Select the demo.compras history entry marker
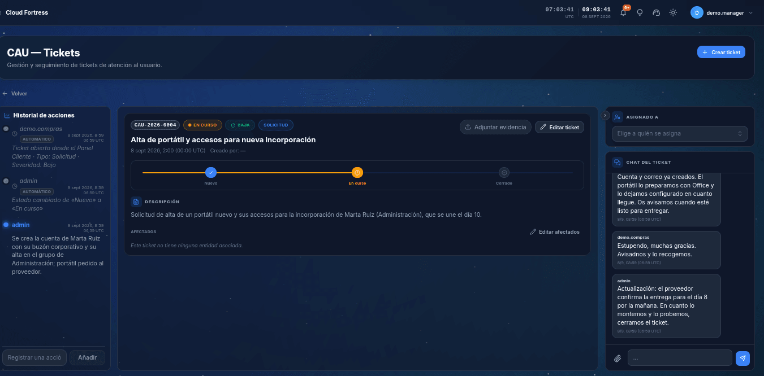The image size is (764, 376). 6,129
